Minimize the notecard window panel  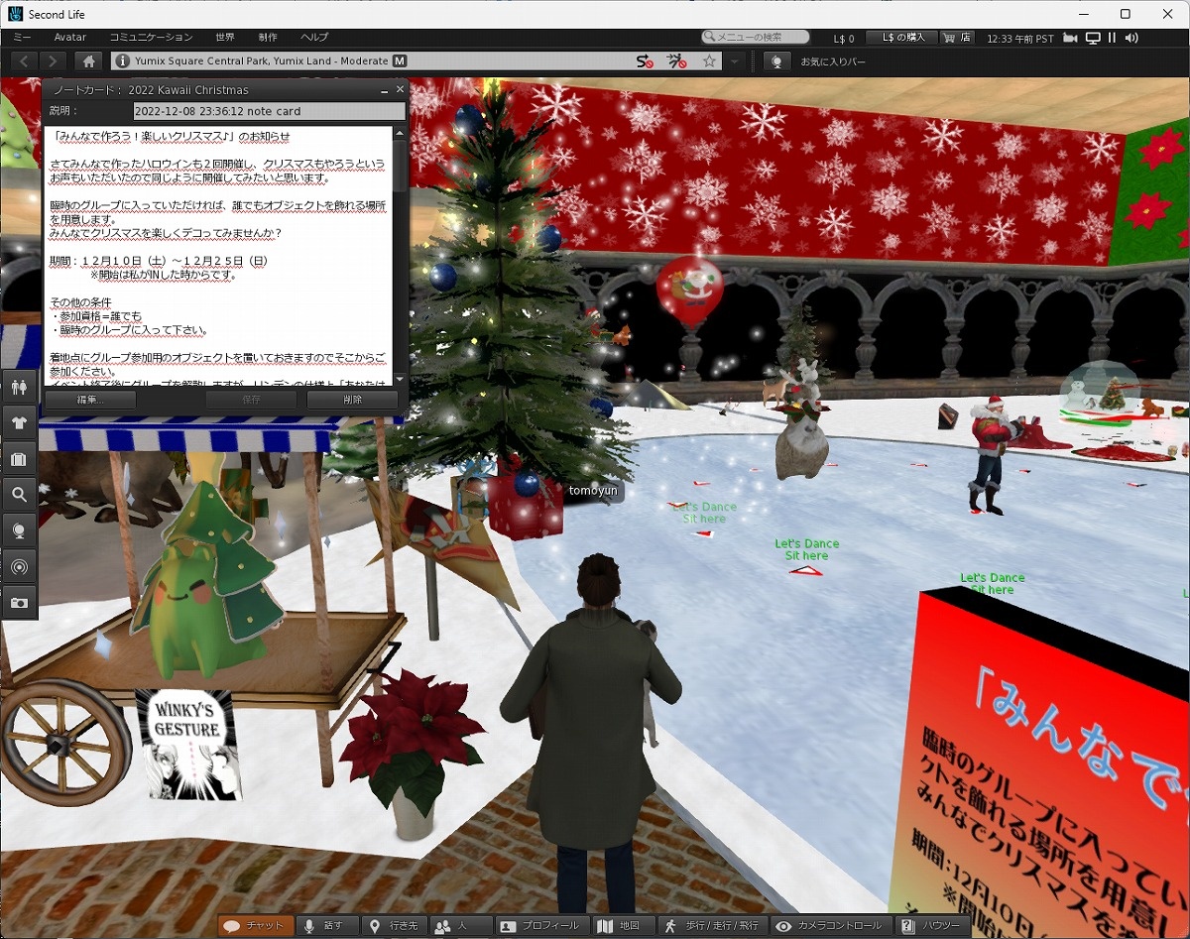pos(385,90)
